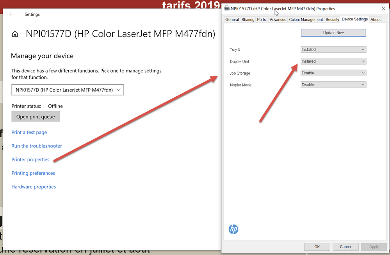
Task: Click the 'Duplex Unit' label
Action: [239, 61]
